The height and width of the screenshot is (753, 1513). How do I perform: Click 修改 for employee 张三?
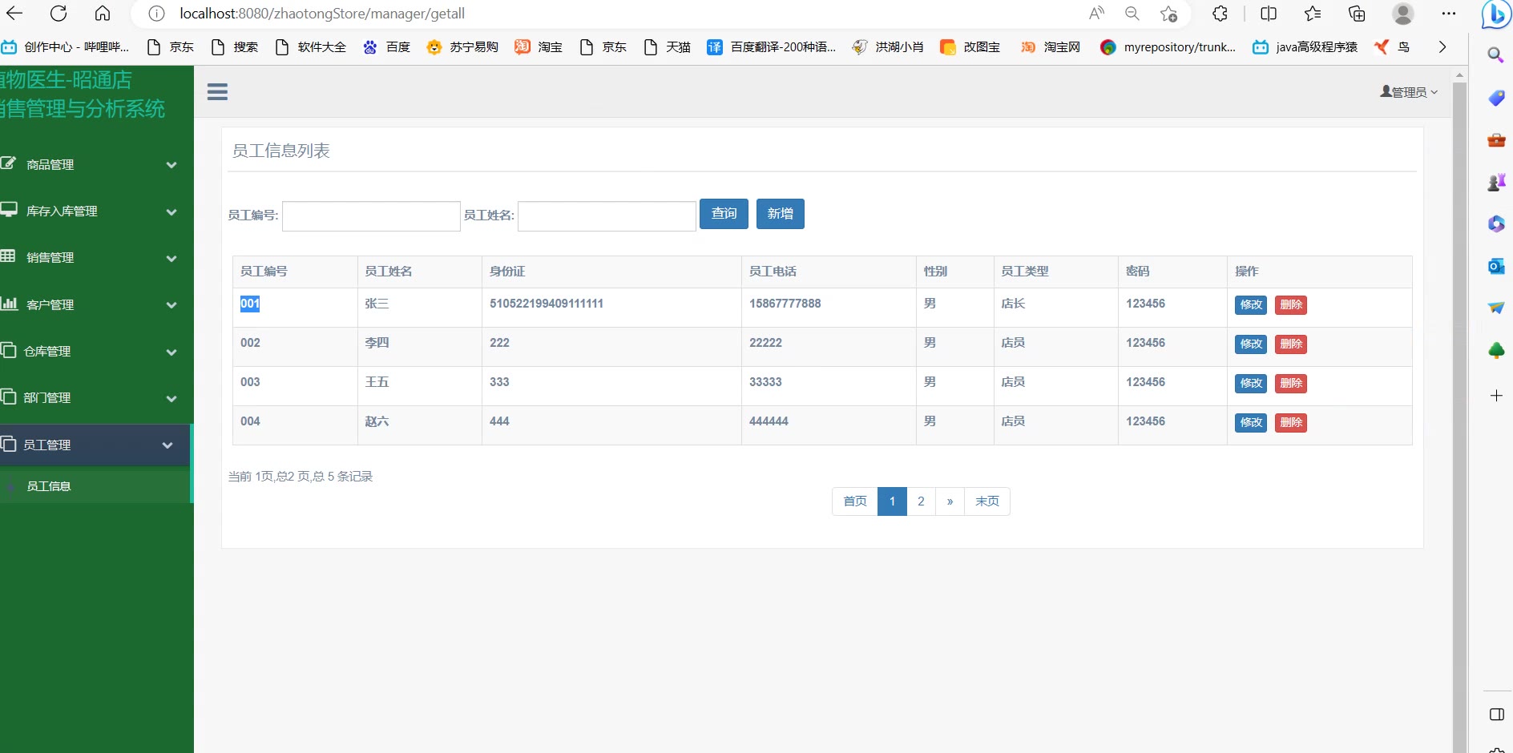(x=1251, y=305)
